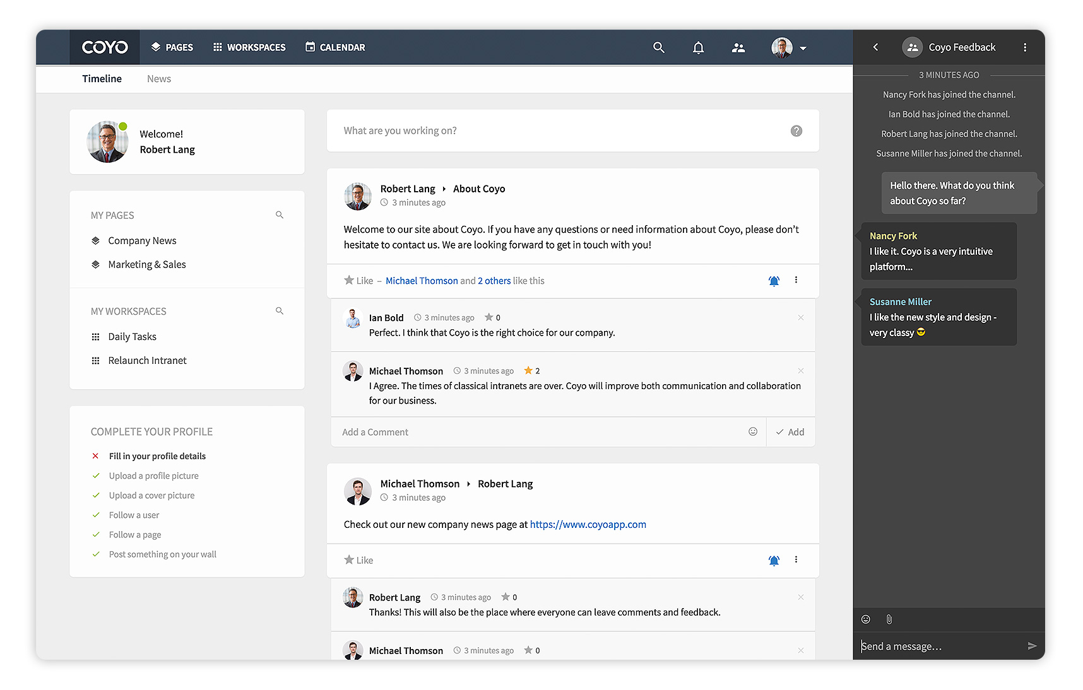
Task: Click Fill in your profile details
Action: [x=157, y=456]
